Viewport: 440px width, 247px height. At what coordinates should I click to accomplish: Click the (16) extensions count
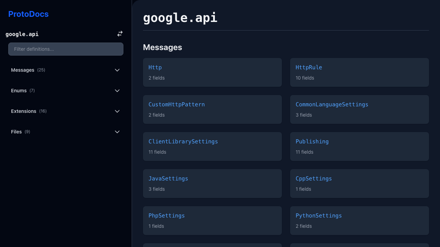pos(43,111)
